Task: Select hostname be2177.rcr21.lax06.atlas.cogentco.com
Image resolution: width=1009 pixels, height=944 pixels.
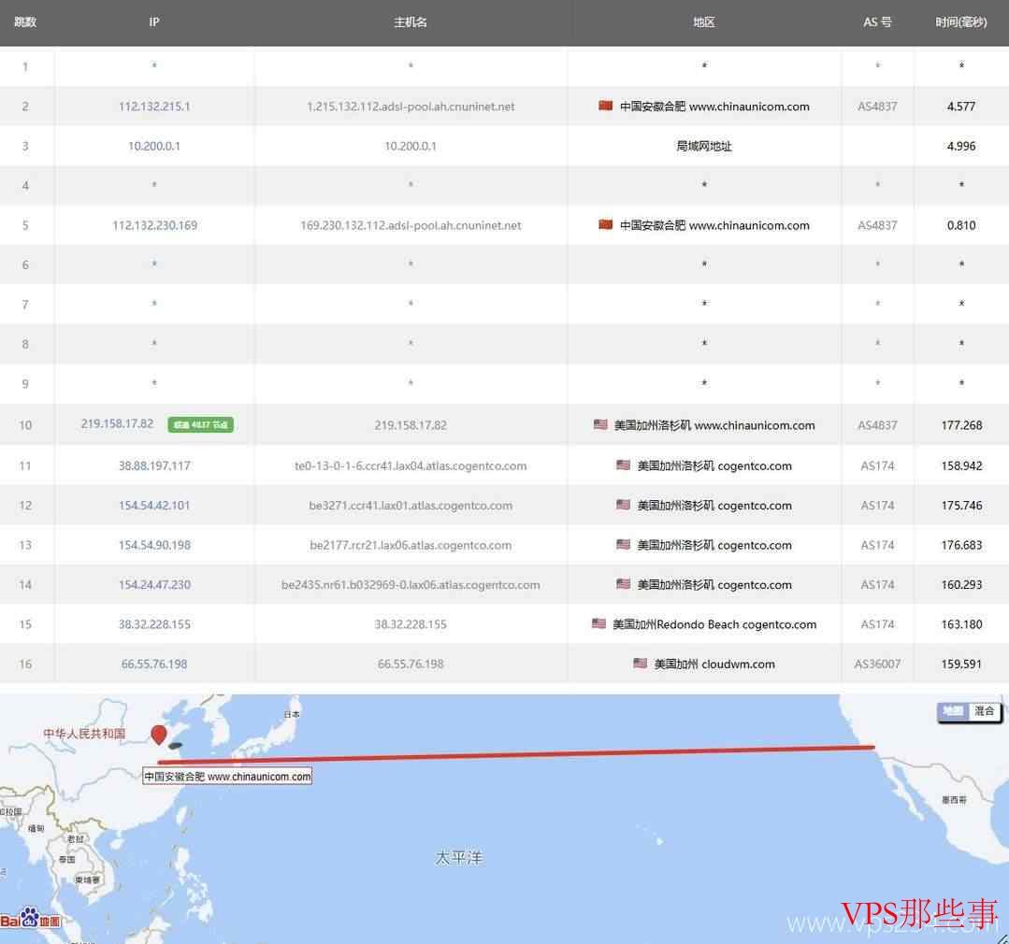Action: [411, 545]
